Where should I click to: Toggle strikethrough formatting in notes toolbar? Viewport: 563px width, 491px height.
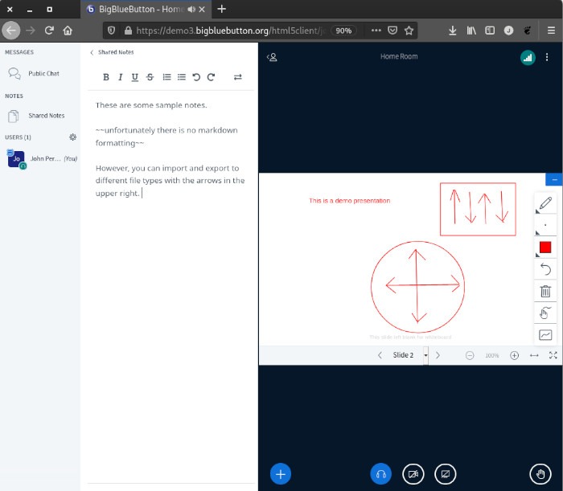[x=150, y=77]
